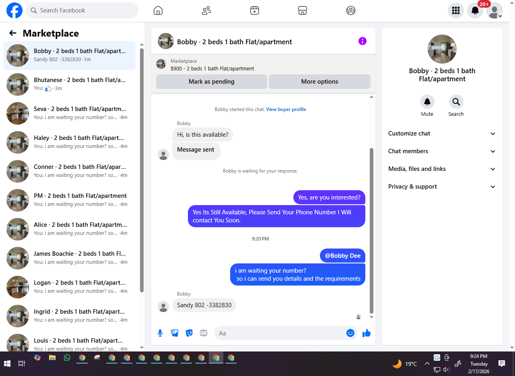Image resolution: width=515 pixels, height=376 pixels.
Task: Open the Friends icon in top navigation
Action: click(206, 10)
